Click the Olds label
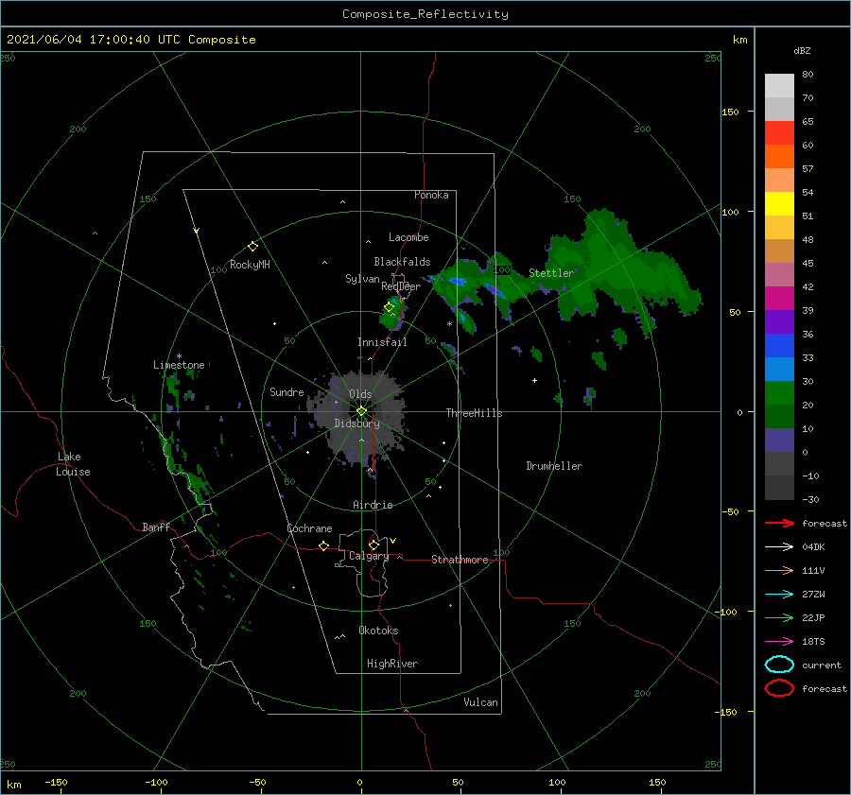The height and width of the screenshot is (795, 851). pyautogui.click(x=360, y=394)
